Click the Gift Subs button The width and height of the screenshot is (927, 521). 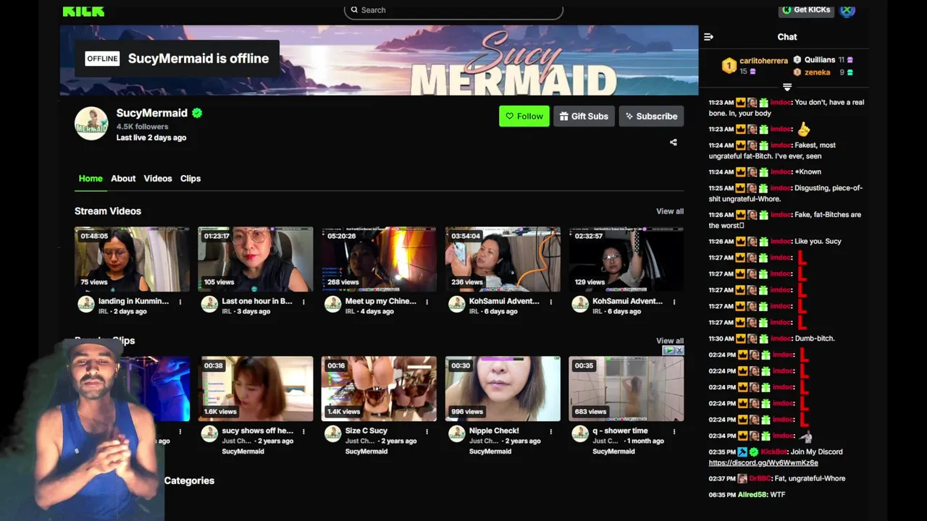coord(584,117)
